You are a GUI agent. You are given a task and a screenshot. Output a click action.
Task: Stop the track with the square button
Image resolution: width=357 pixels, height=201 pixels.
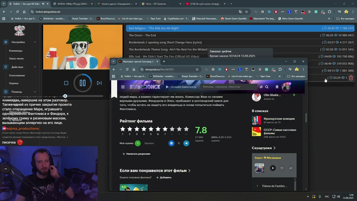click(x=66, y=83)
